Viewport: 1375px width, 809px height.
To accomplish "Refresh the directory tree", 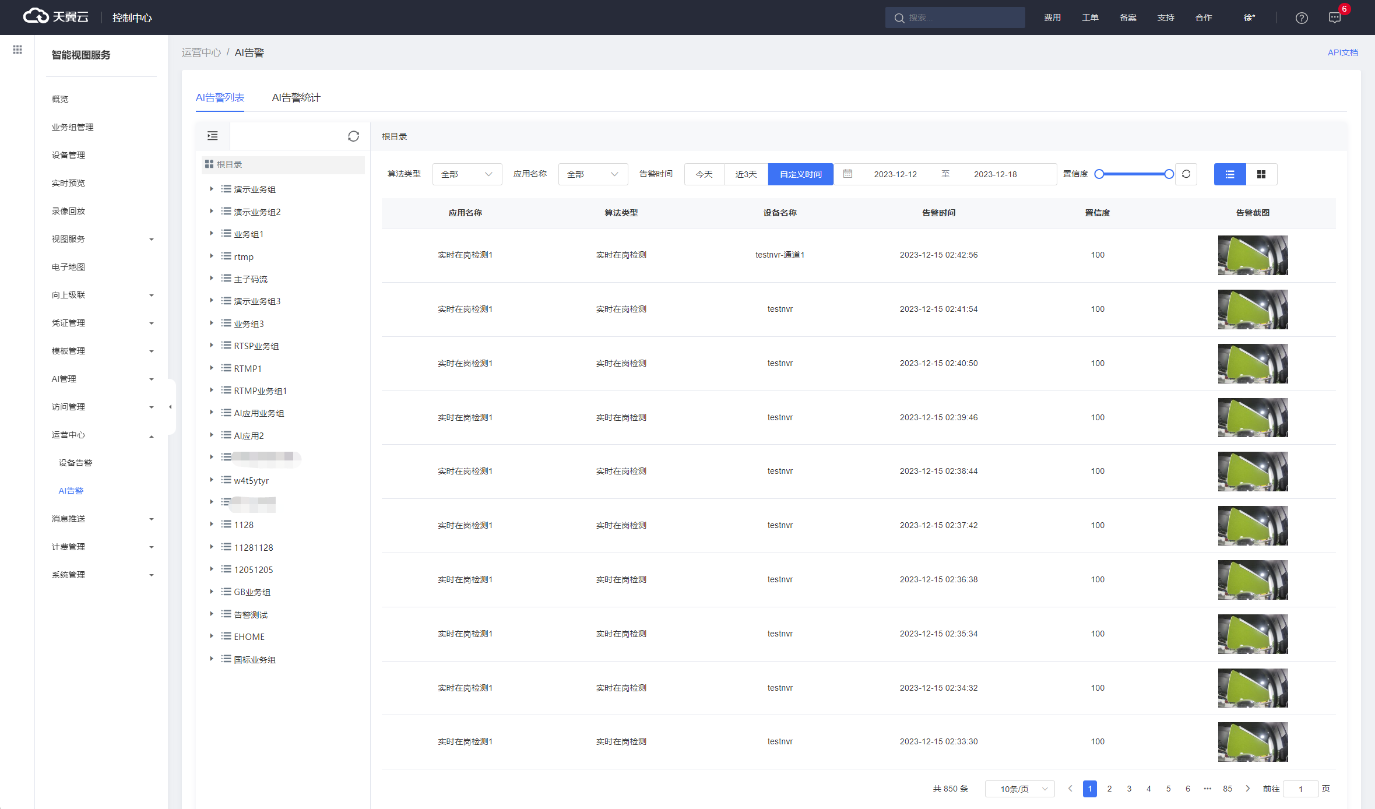I will coord(353,136).
